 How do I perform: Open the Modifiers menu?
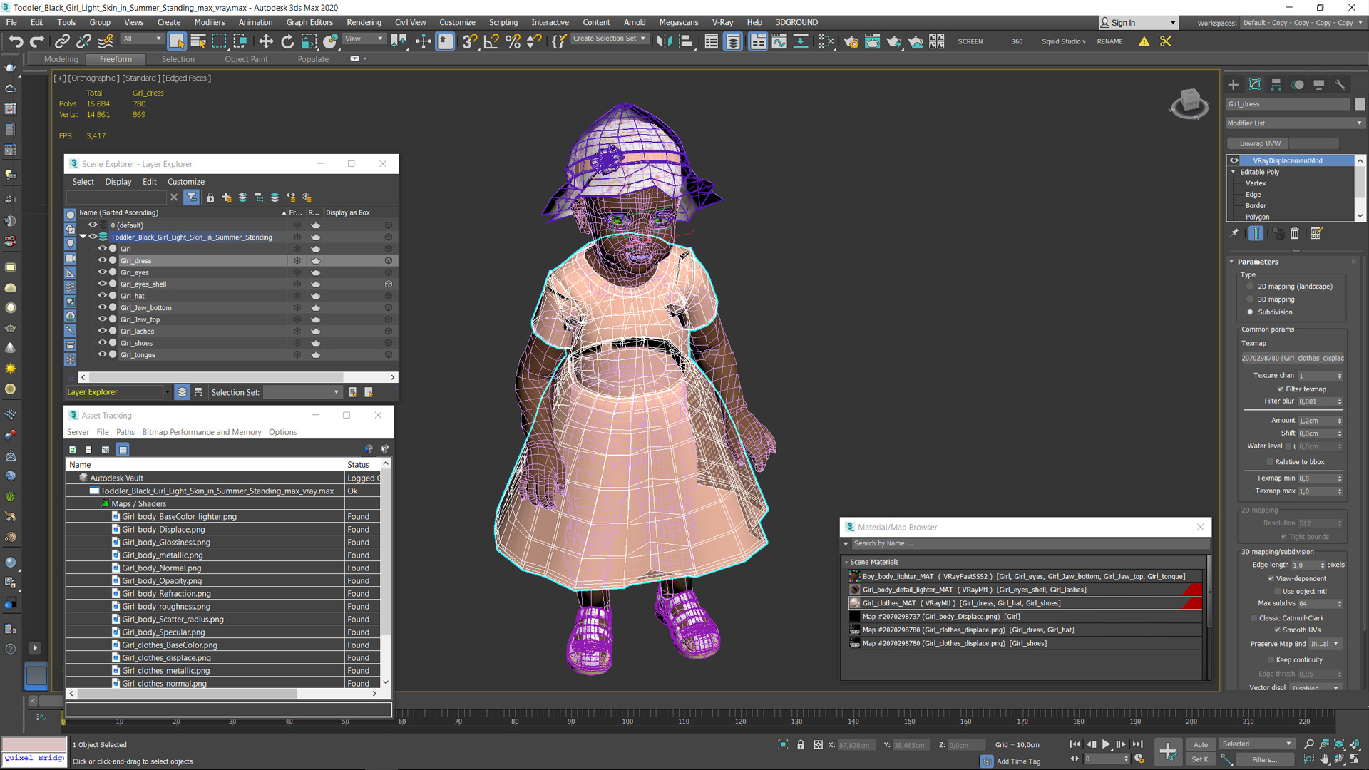click(210, 22)
